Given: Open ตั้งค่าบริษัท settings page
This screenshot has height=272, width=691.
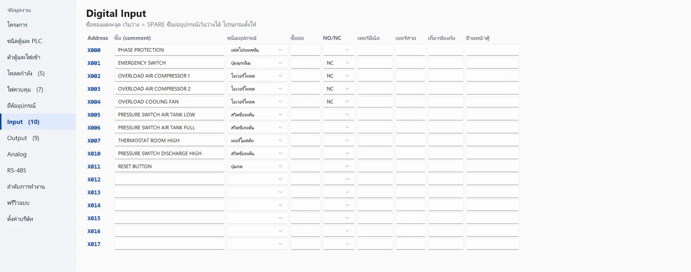Looking at the screenshot, I should coord(38,219).
